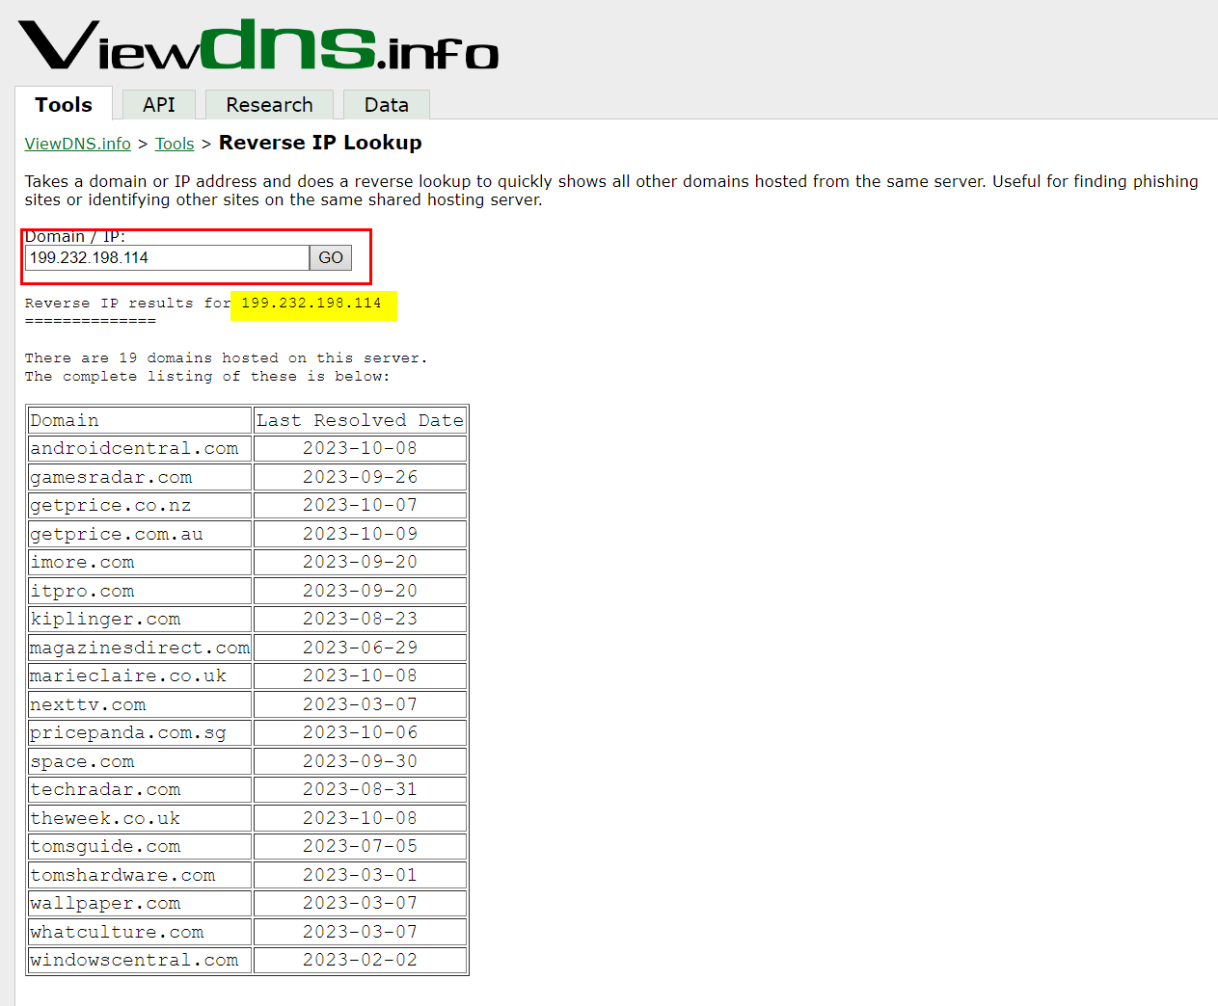
Task: Select tomsguide.com domain cell
Action: pyautogui.click(x=140, y=846)
